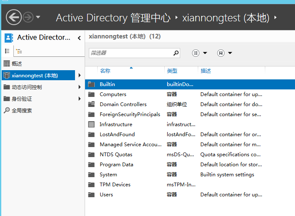Click the 身份验证 folder icon
The width and height of the screenshot is (295, 216).
coord(6,99)
